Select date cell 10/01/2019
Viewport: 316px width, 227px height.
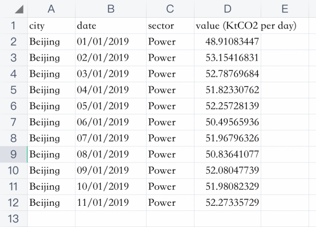111,186
